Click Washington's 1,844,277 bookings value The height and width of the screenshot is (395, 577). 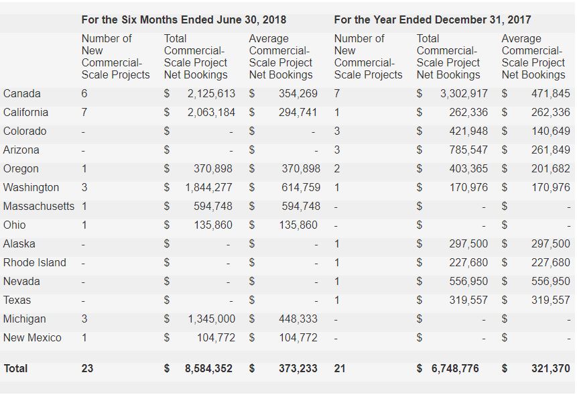click(x=210, y=188)
